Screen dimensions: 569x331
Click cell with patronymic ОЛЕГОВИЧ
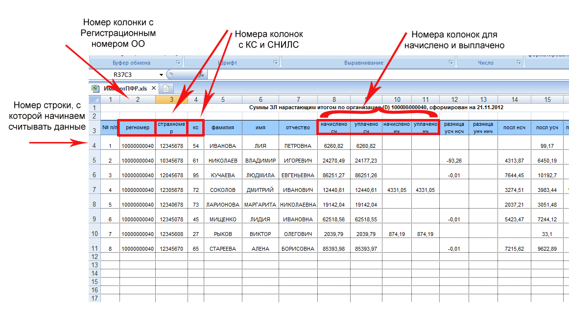[x=298, y=231]
